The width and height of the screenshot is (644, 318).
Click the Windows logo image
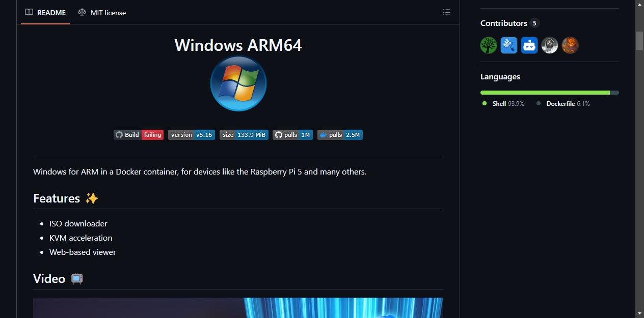click(x=238, y=83)
